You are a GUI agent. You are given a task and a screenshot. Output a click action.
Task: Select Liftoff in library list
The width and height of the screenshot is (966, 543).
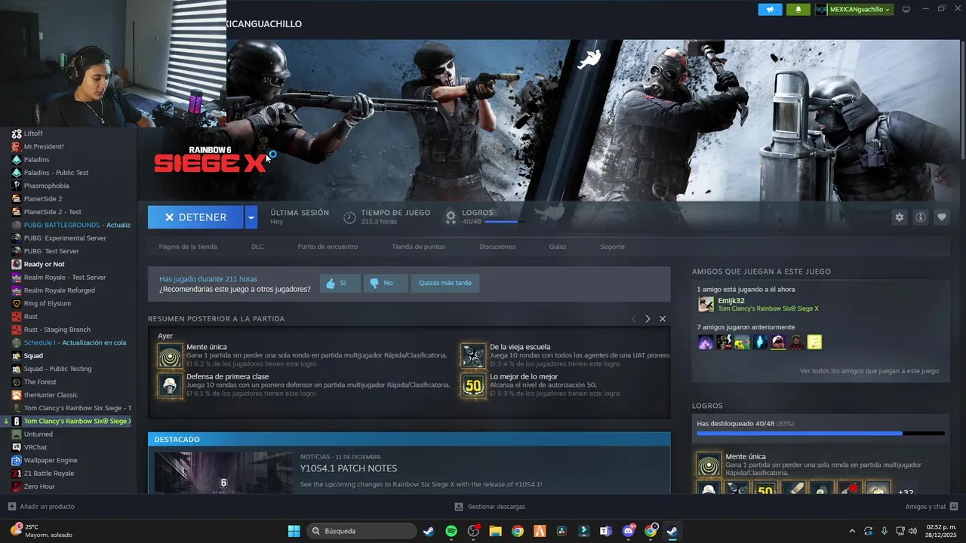pyautogui.click(x=33, y=133)
